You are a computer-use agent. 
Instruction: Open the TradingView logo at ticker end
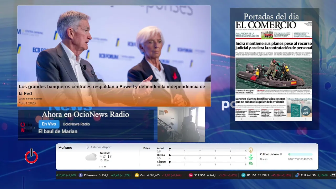[333, 175]
